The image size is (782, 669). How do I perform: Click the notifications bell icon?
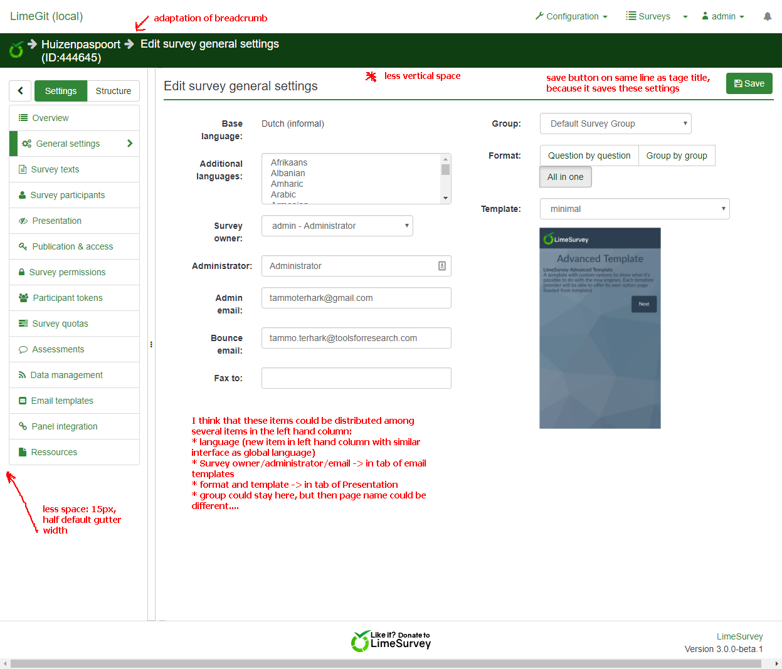(x=767, y=17)
